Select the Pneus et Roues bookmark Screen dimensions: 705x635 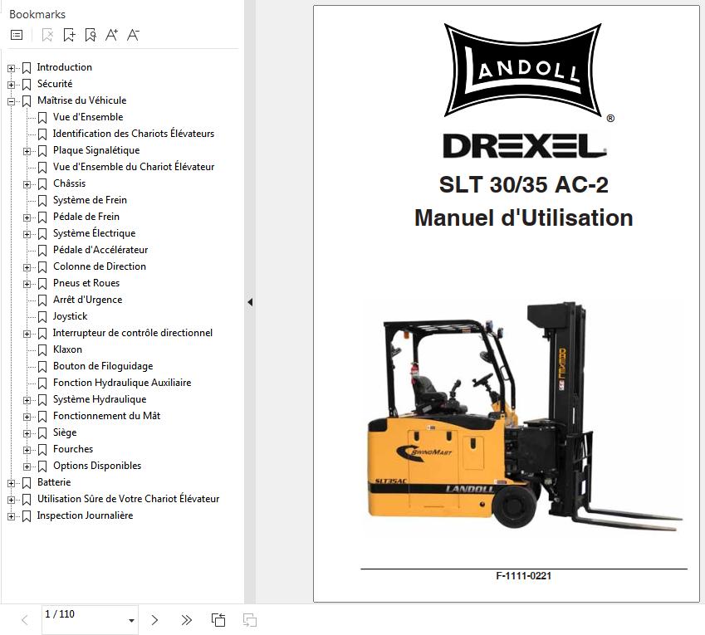pyautogui.click(x=86, y=284)
